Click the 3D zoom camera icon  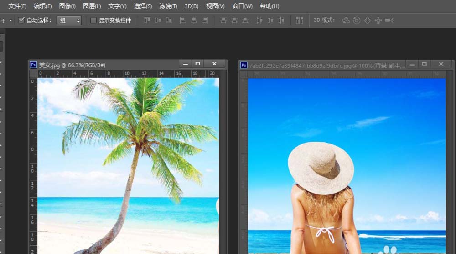pos(389,20)
